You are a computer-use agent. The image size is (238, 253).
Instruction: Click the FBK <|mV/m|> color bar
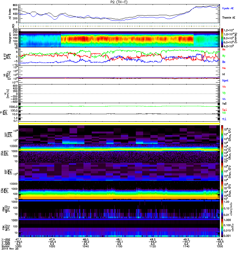click(x=222, y=209)
